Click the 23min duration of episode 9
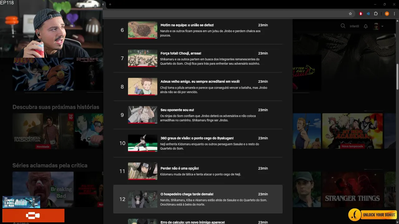The height and width of the screenshot is (224, 399). [263, 110]
